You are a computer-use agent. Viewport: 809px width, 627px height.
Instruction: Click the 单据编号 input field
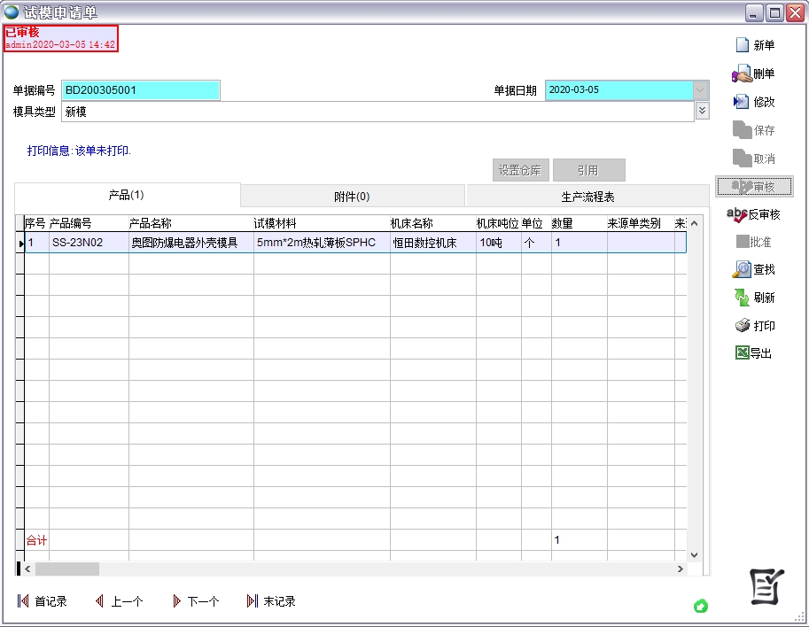pyautogui.click(x=141, y=90)
